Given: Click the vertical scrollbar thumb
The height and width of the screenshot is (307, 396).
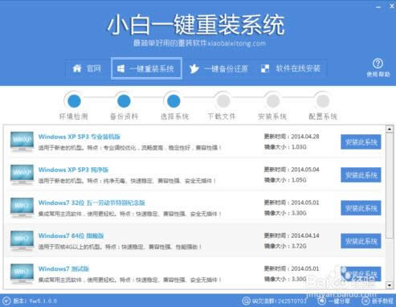Looking at the screenshot, I should [x=390, y=186].
